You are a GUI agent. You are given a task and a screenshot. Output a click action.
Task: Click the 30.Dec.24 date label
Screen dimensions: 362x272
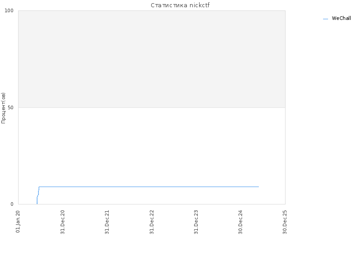pyautogui.click(x=240, y=222)
